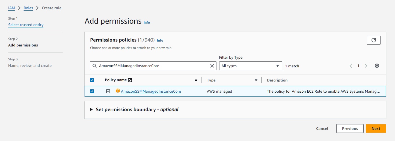Clear the policy search with X icon

pos(212,66)
